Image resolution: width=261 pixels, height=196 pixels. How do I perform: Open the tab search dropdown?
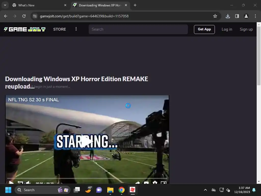pyautogui.click(x=5, y=5)
